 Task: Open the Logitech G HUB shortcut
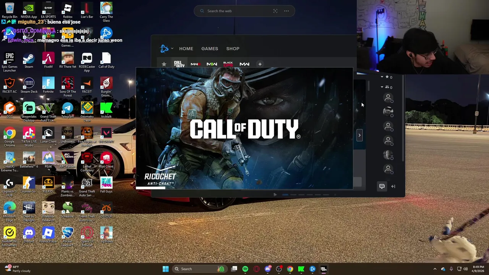point(10,187)
